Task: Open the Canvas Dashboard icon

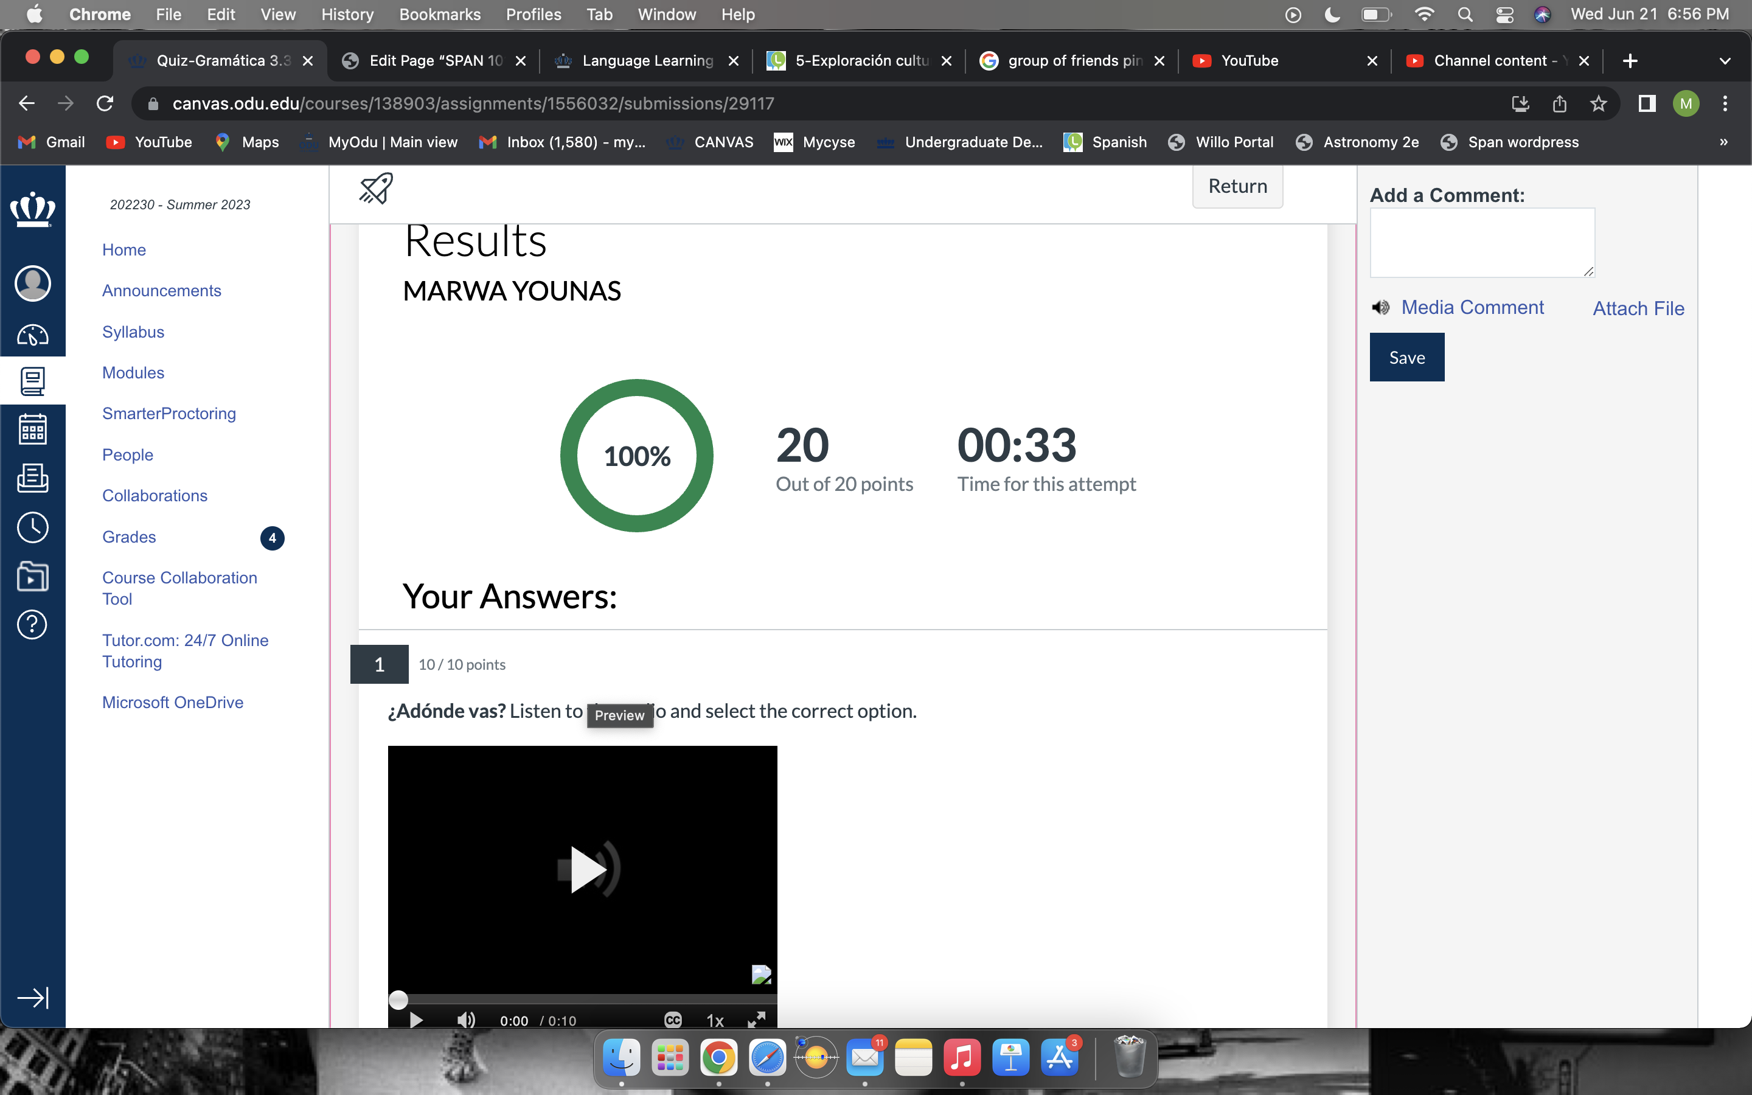Action: point(33,335)
